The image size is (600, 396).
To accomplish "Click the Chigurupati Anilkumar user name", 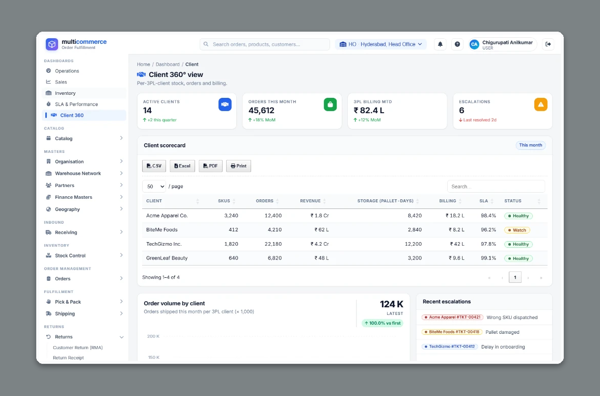I will pos(507,42).
